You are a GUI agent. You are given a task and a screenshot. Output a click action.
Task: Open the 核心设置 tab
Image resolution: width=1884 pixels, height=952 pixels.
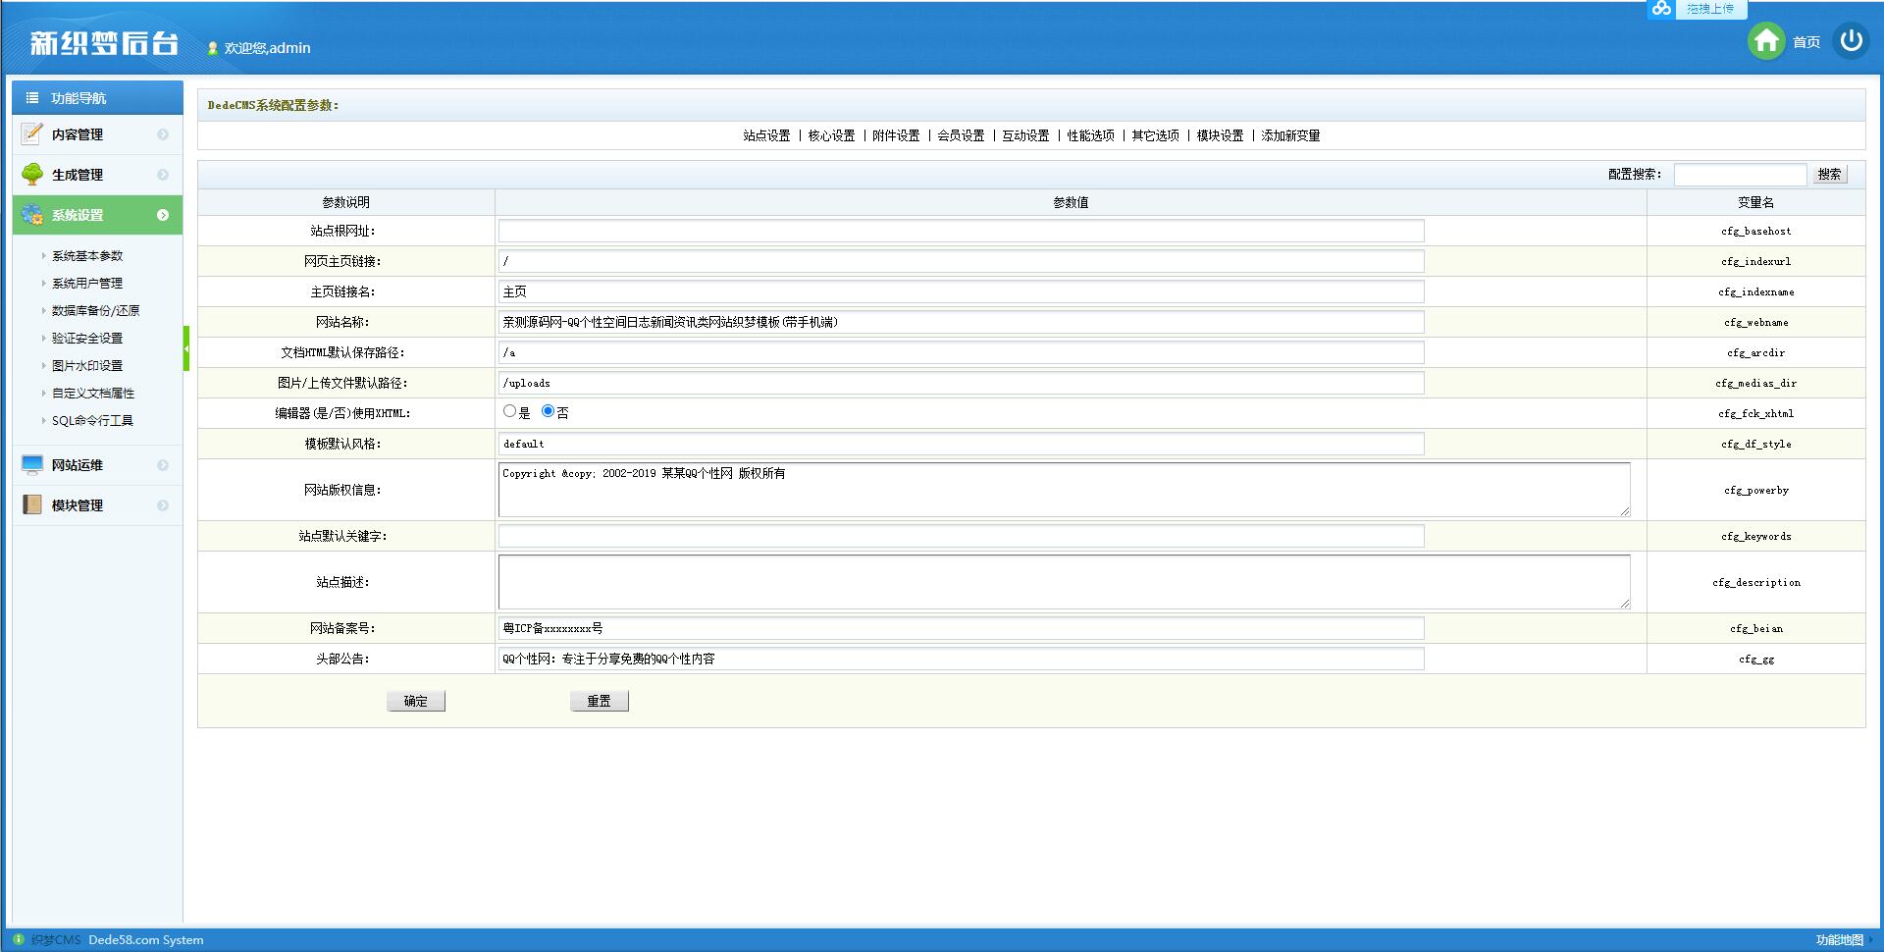click(x=831, y=135)
